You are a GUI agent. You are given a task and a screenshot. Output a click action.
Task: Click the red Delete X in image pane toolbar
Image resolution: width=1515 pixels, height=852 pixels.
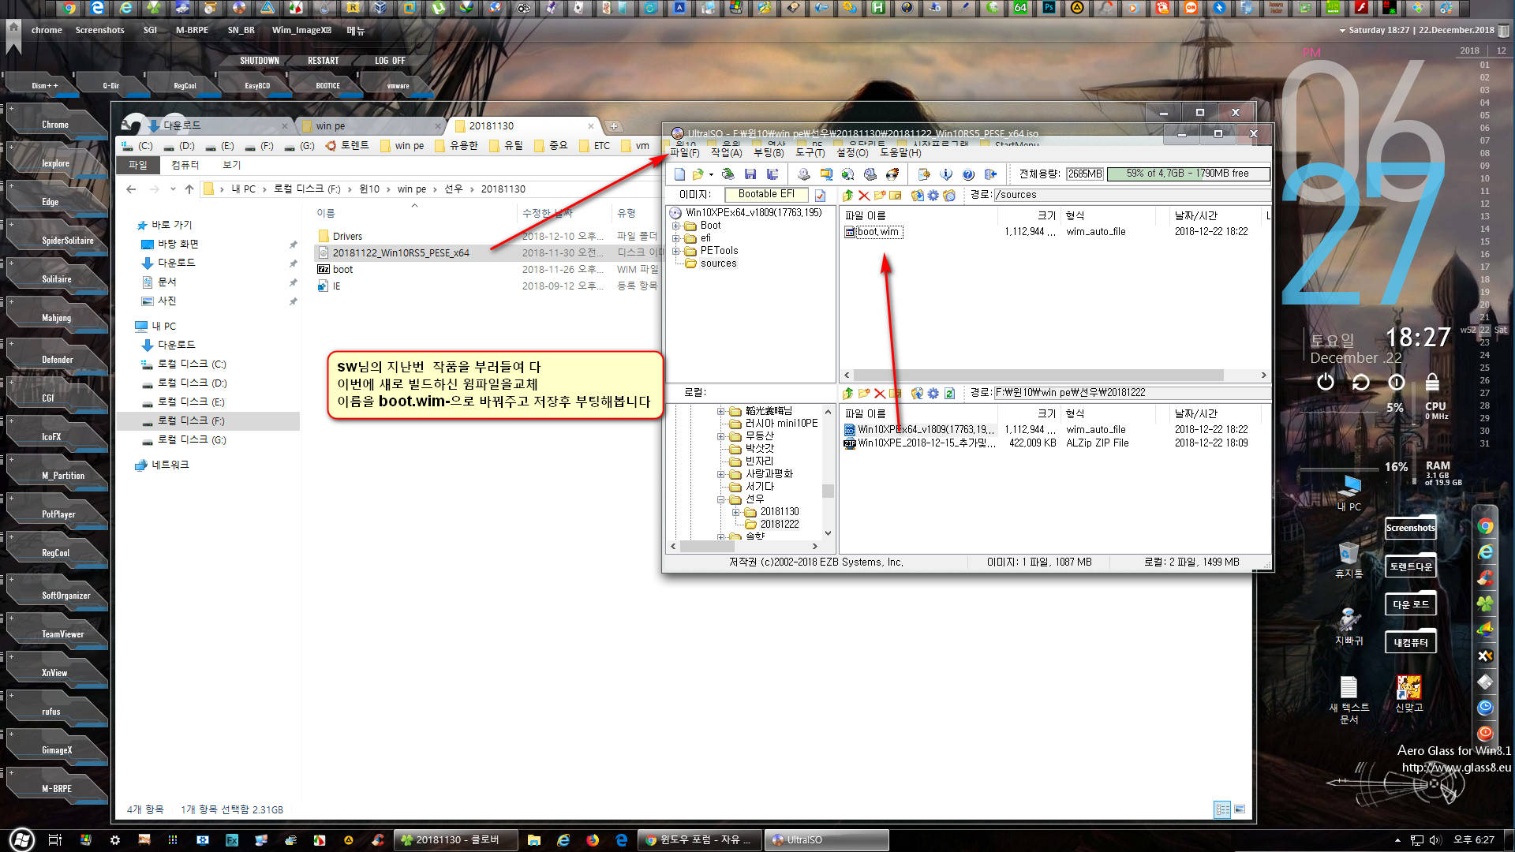(x=864, y=195)
